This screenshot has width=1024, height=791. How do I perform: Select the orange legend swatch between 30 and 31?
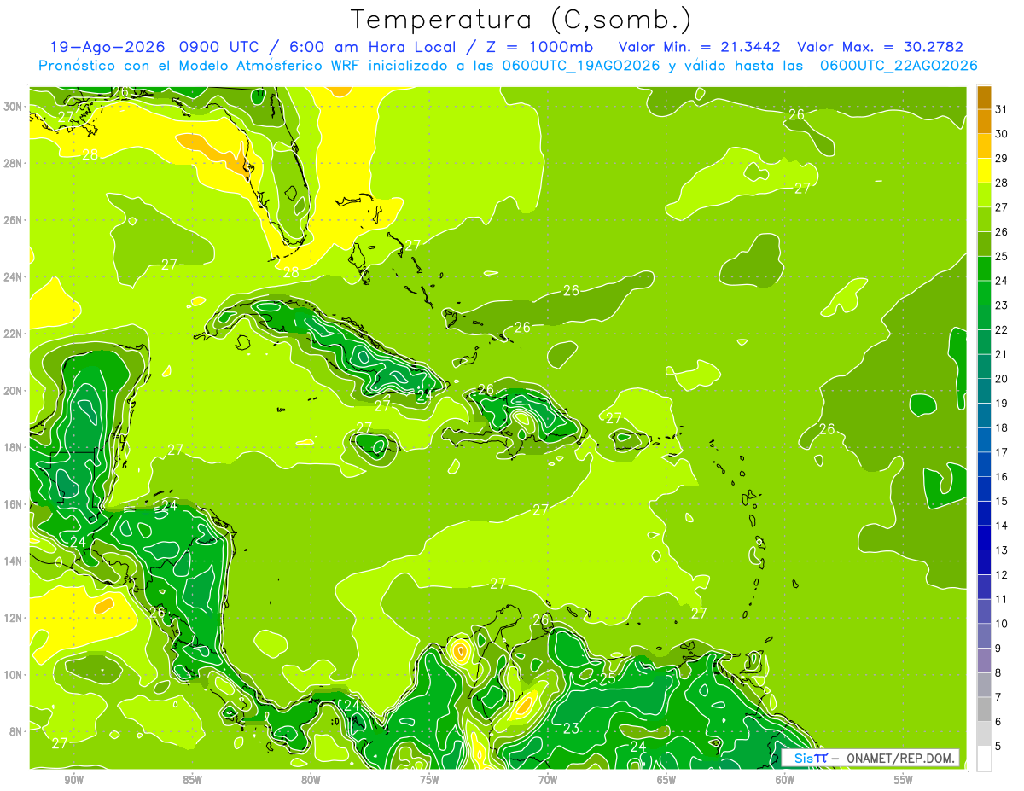pos(984,121)
